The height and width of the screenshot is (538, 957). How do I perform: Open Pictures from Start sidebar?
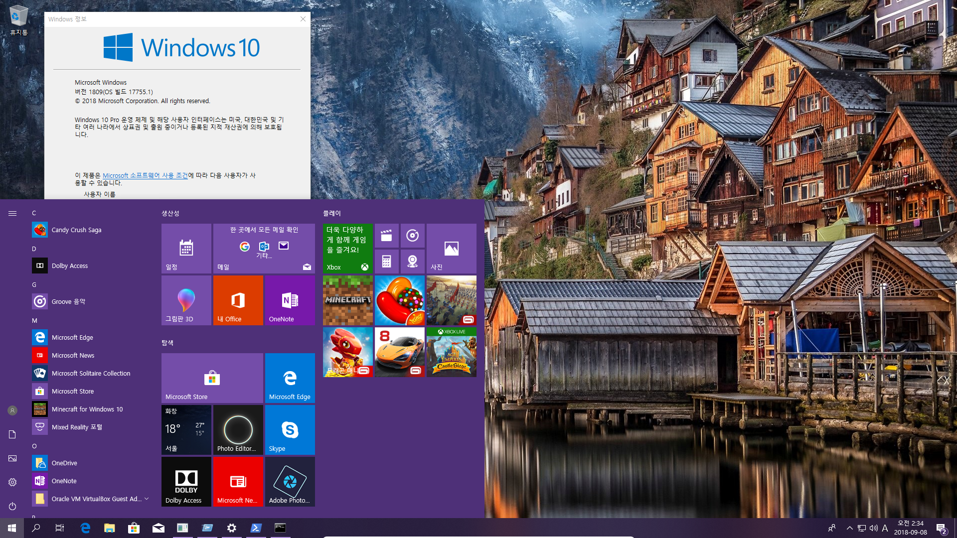pyautogui.click(x=12, y=458)
